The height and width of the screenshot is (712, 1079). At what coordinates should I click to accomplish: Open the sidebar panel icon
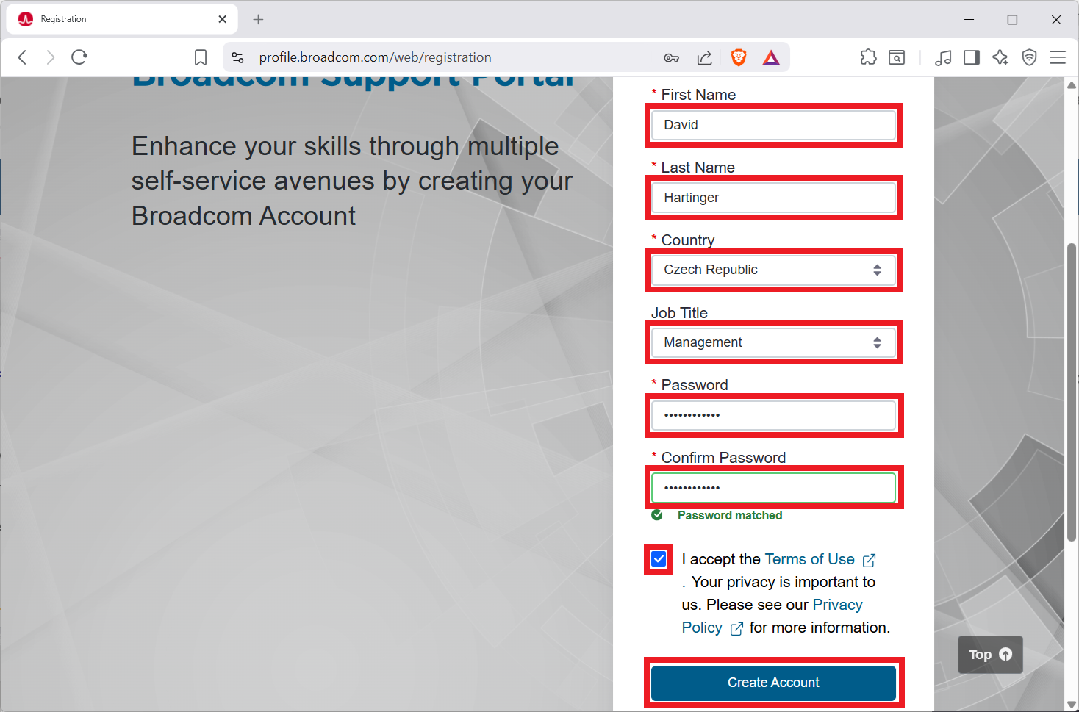click(x=971, y=57)
